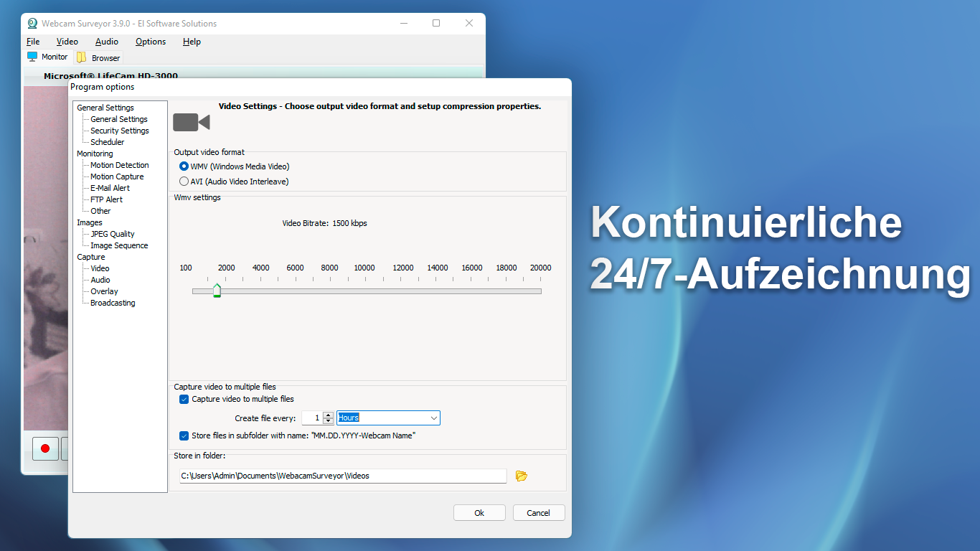Minimize the Webcam Surveyor window
Viewport: 980px width, 551px height.
403,23
